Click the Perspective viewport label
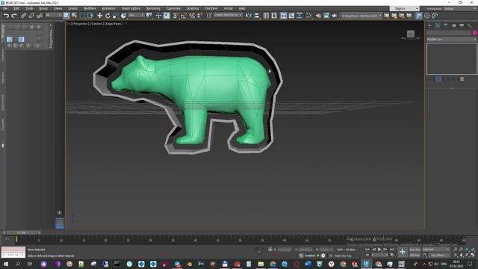The width and height of the screenshot is (478, 269). tap(80, 23)
